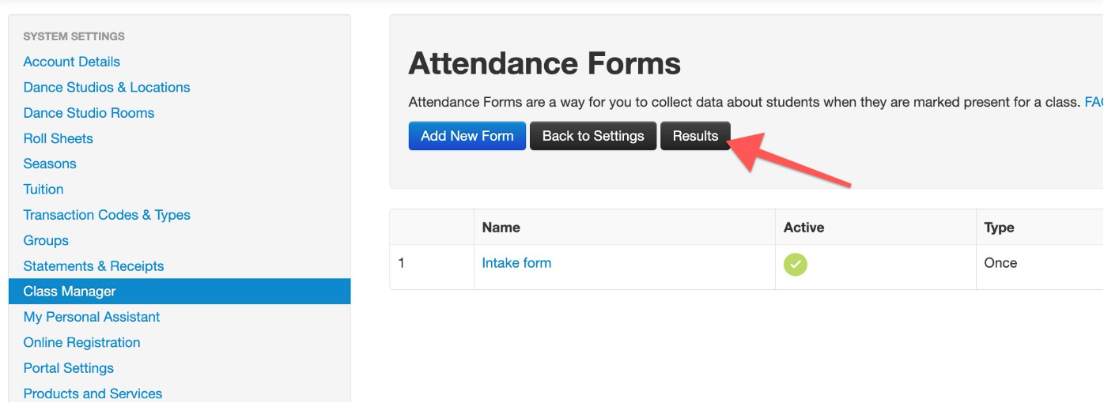Go to Online Registration settings
Viewport: 1104px width, 403px height.
[x=81, y=342]
